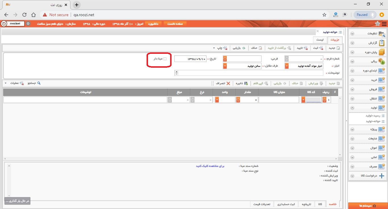Collapse the تولید section chevron
The image size is (388, 209).
click(352, 108)
